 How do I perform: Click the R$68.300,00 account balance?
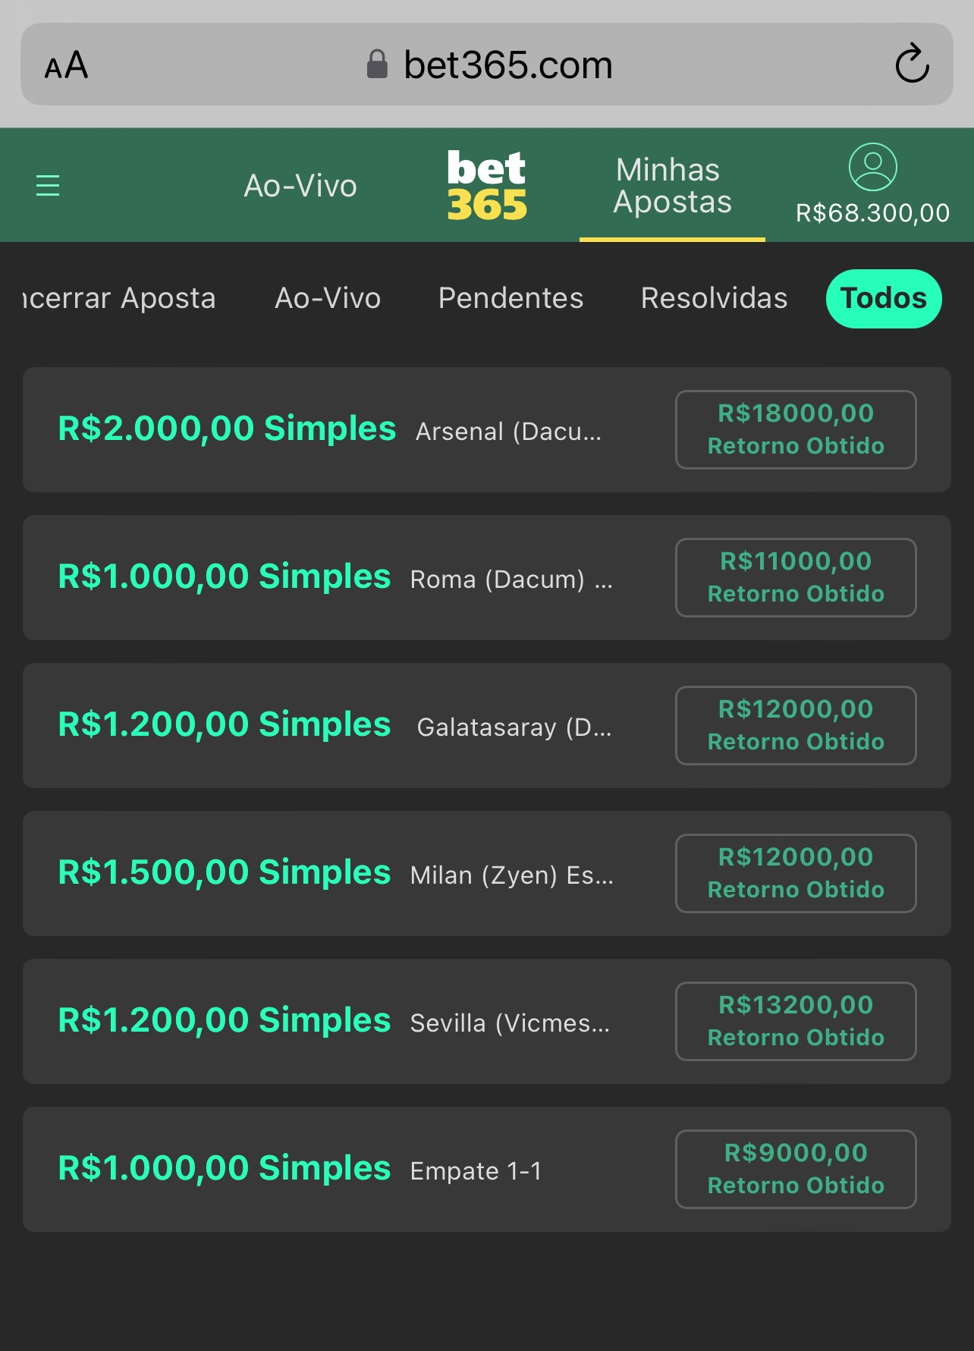(872, 213)
